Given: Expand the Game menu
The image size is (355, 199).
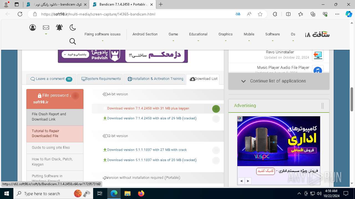Looking at the screenshot, I should [x=173, y=34].
